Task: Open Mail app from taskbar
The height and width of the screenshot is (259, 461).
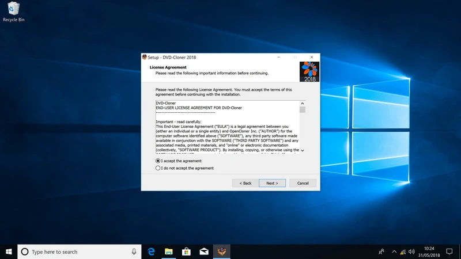Action: tap(204, 252)
